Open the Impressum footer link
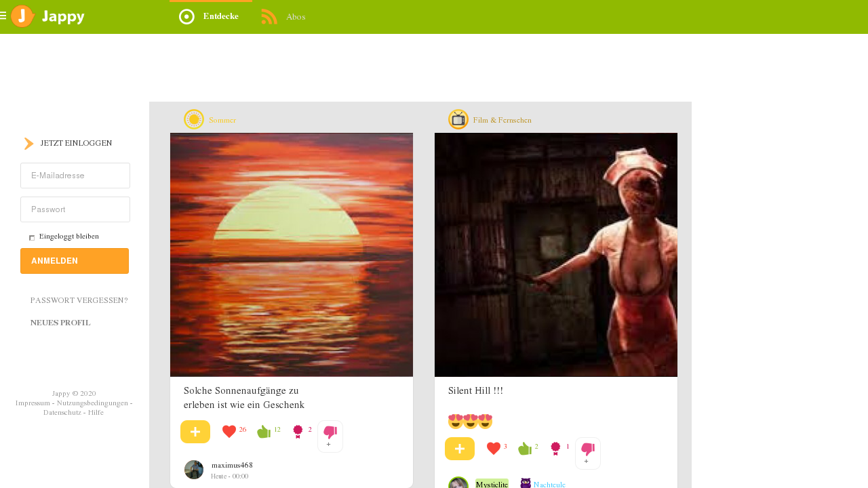Viewport: 868px width, 488px height. [33, 403]
